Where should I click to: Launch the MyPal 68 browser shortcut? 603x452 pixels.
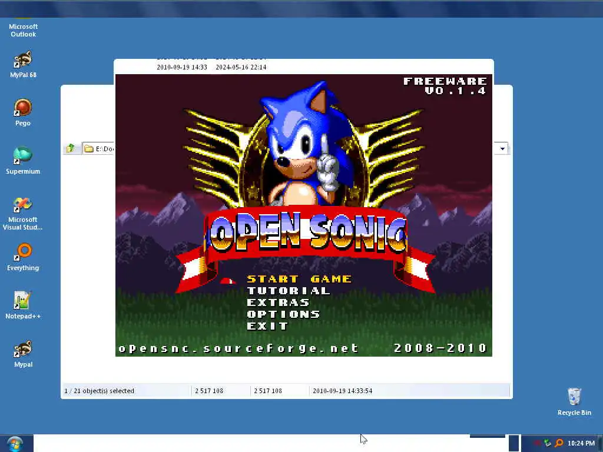23,65
